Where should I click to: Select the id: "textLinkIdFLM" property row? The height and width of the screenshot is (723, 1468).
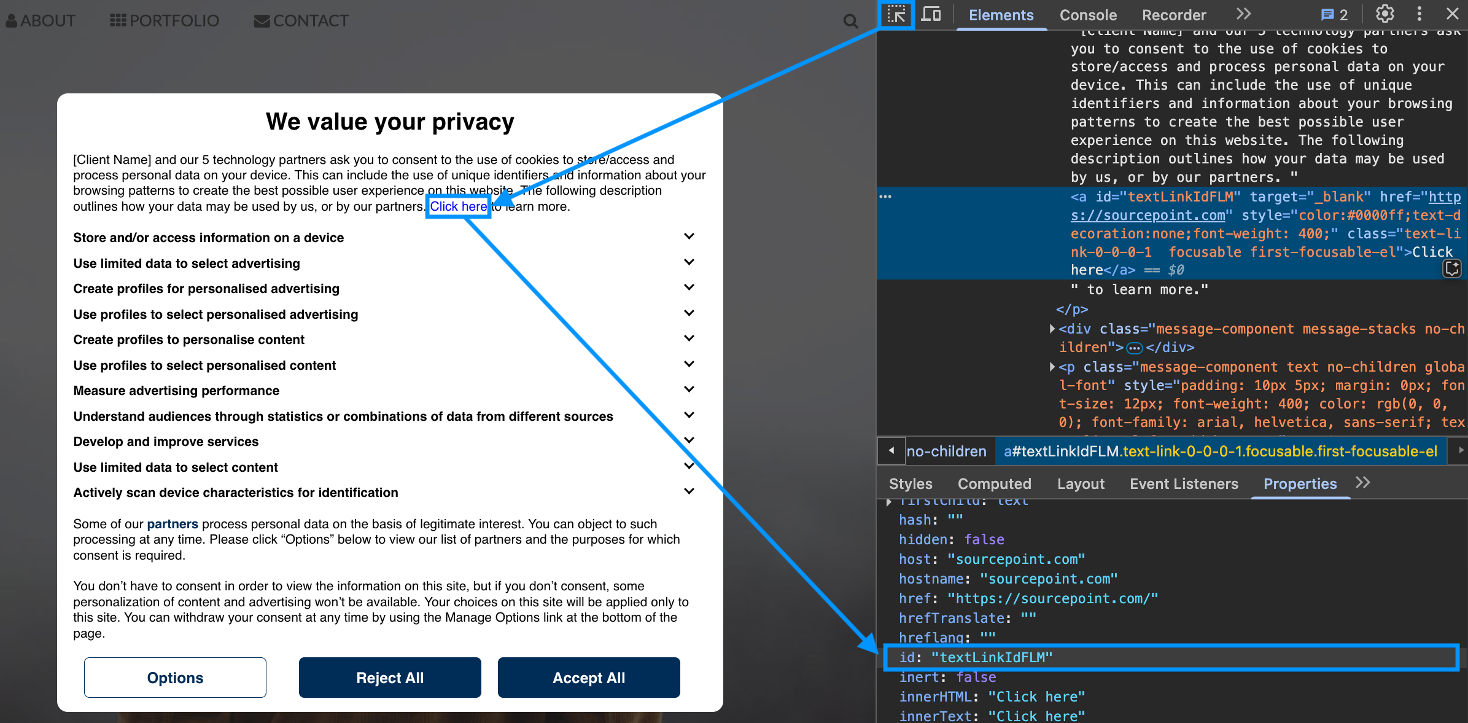pos(1171,657)
